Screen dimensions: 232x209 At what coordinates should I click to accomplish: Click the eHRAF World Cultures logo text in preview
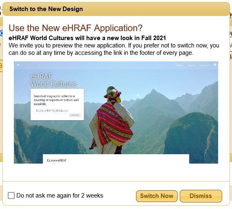[53, 80]
